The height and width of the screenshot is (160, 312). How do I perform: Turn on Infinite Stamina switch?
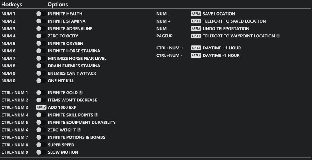coord(41,21)
